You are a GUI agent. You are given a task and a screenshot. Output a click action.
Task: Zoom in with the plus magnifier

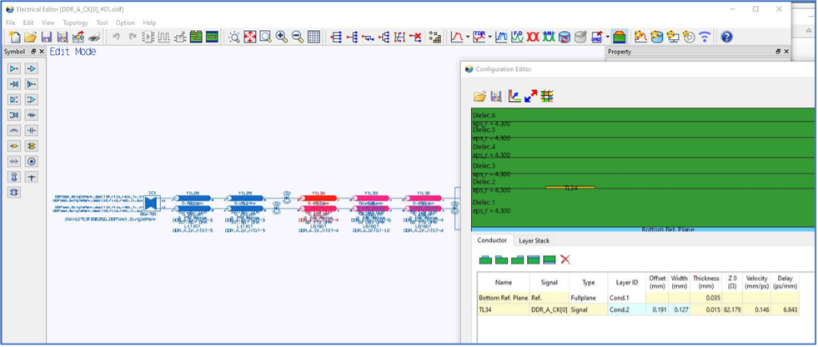pos(282,37)
